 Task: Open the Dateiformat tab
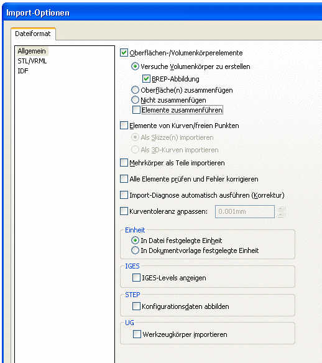pyautogui.click(x=33, y=34)
